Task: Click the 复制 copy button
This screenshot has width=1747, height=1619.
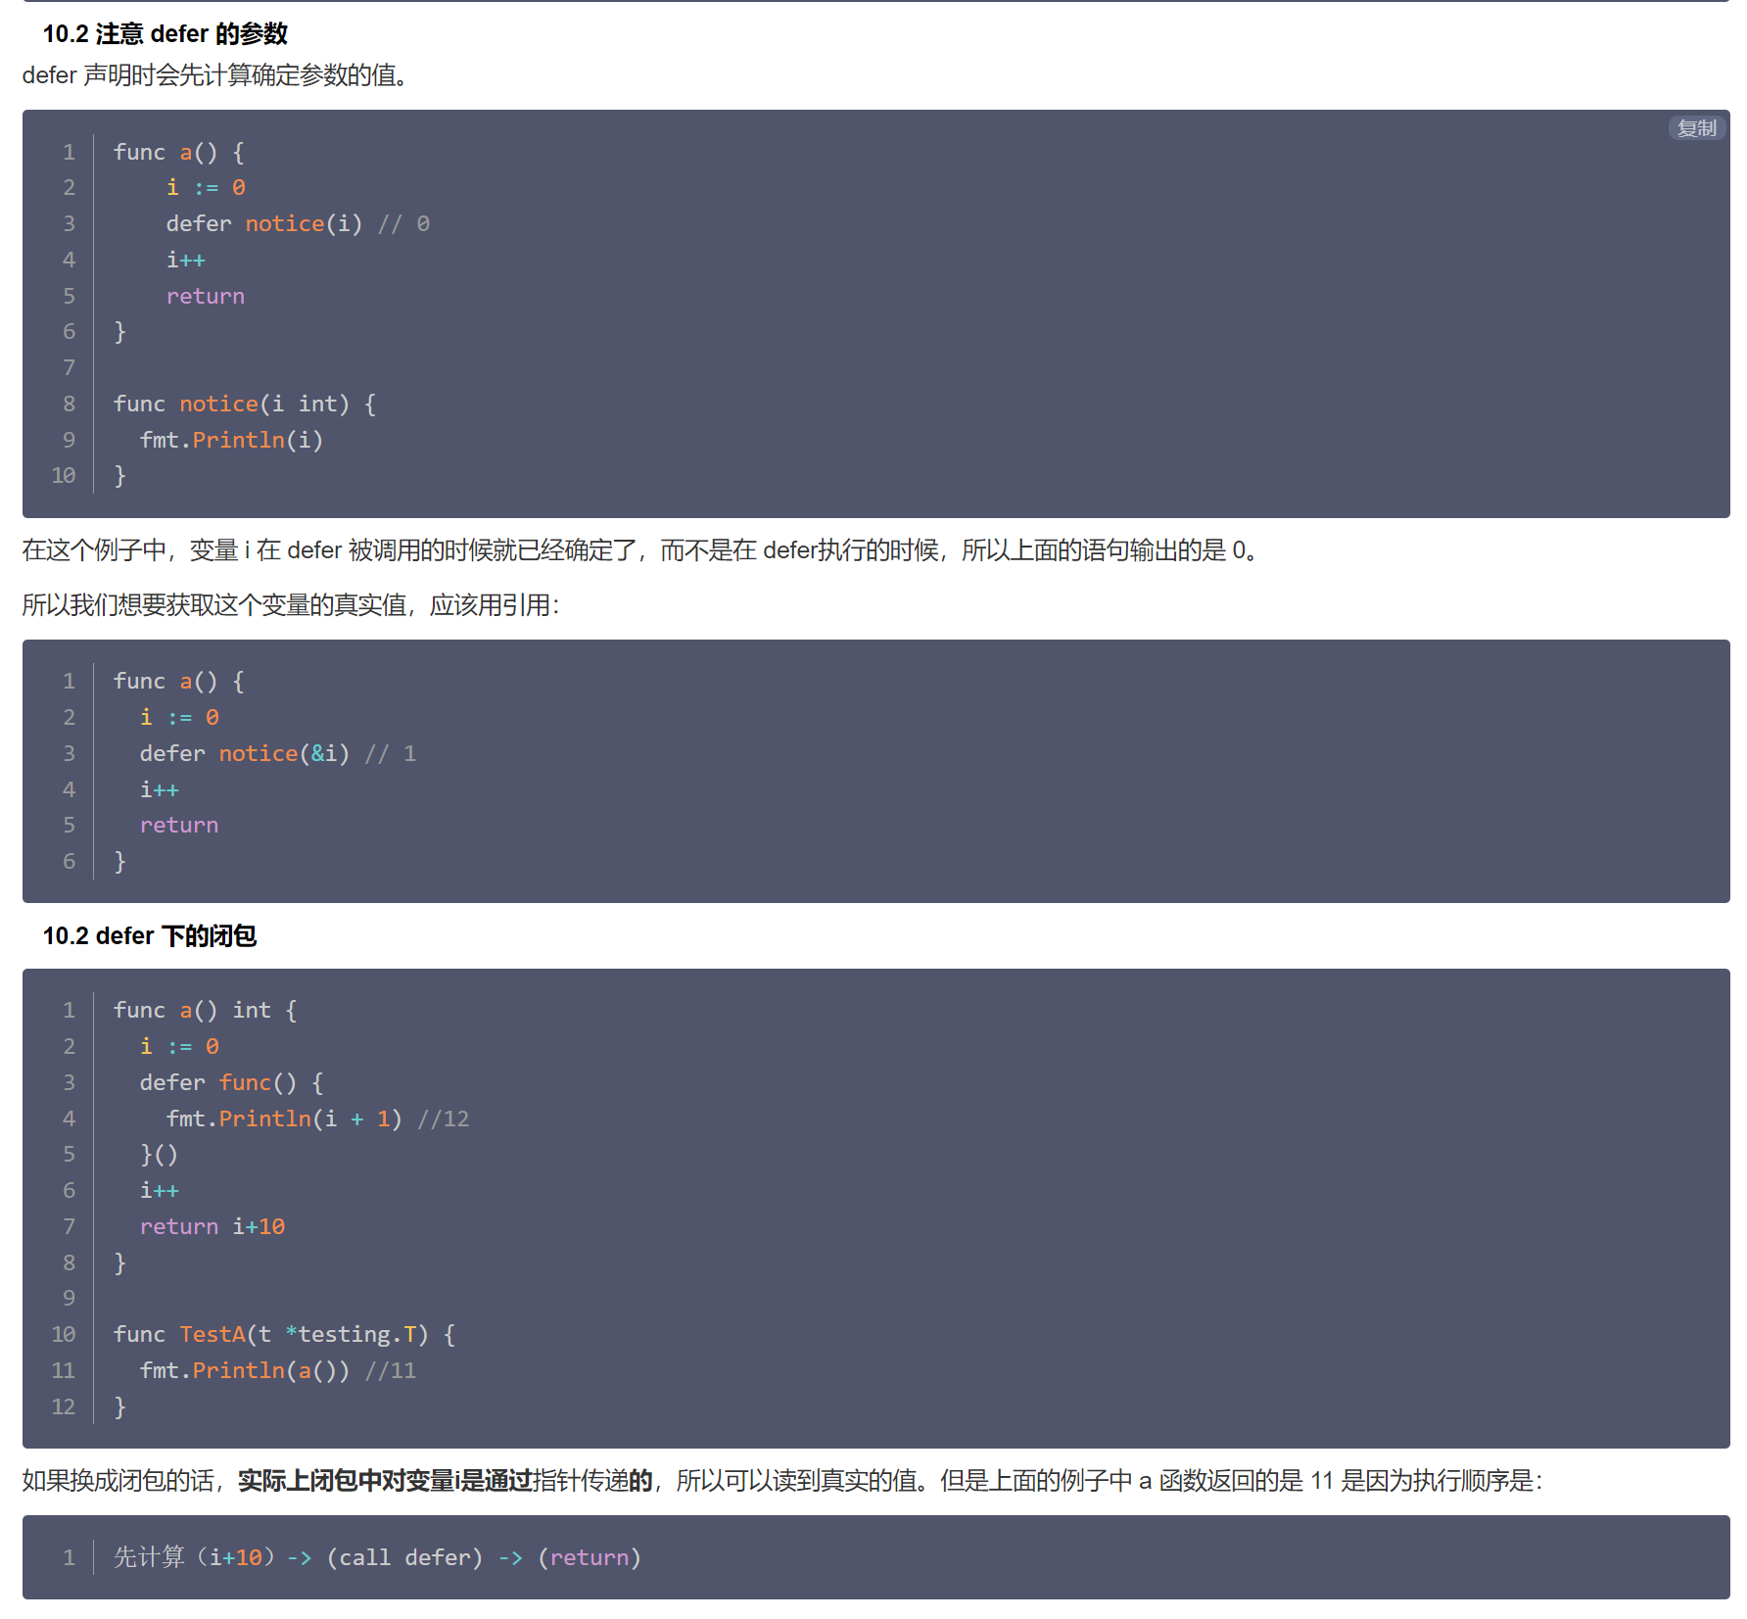Action: pos(1696,128)
